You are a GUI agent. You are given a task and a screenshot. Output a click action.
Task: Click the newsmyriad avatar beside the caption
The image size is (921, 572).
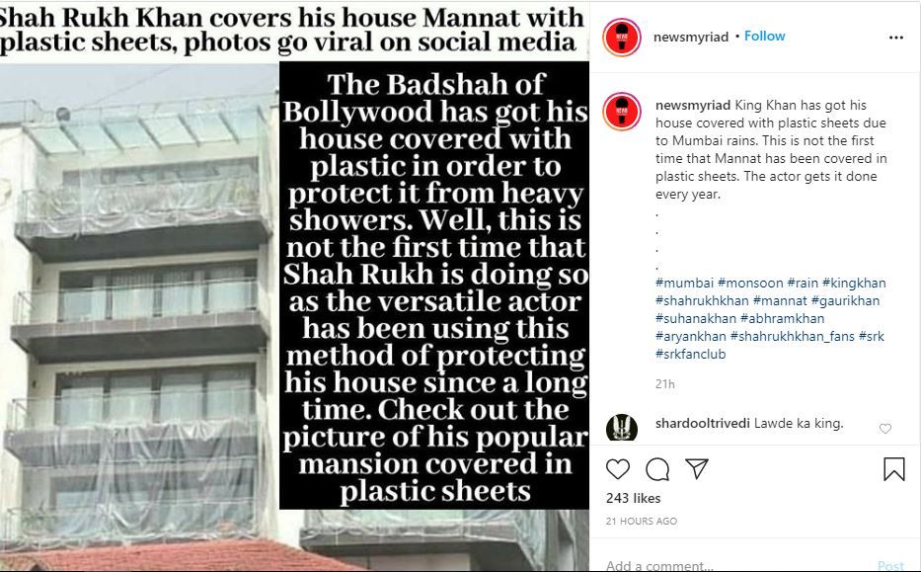coord(622,111)
